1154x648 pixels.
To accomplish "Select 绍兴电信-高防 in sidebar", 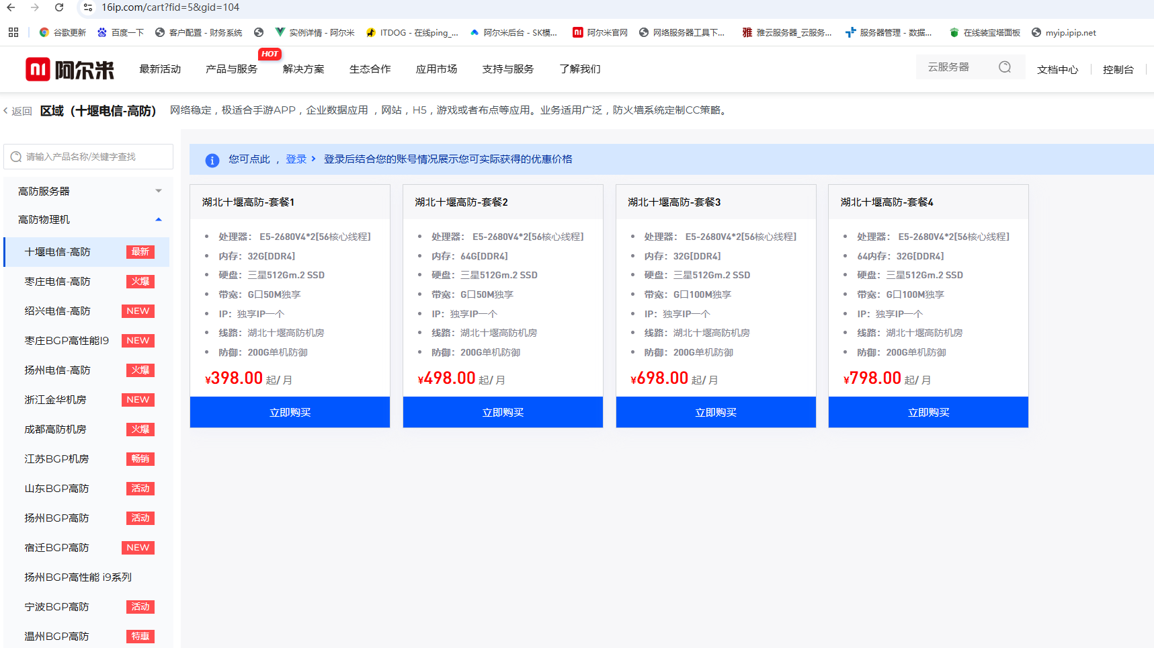I will [x=87, y=311].
